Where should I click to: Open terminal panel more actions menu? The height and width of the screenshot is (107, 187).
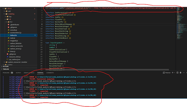point(184,73)
